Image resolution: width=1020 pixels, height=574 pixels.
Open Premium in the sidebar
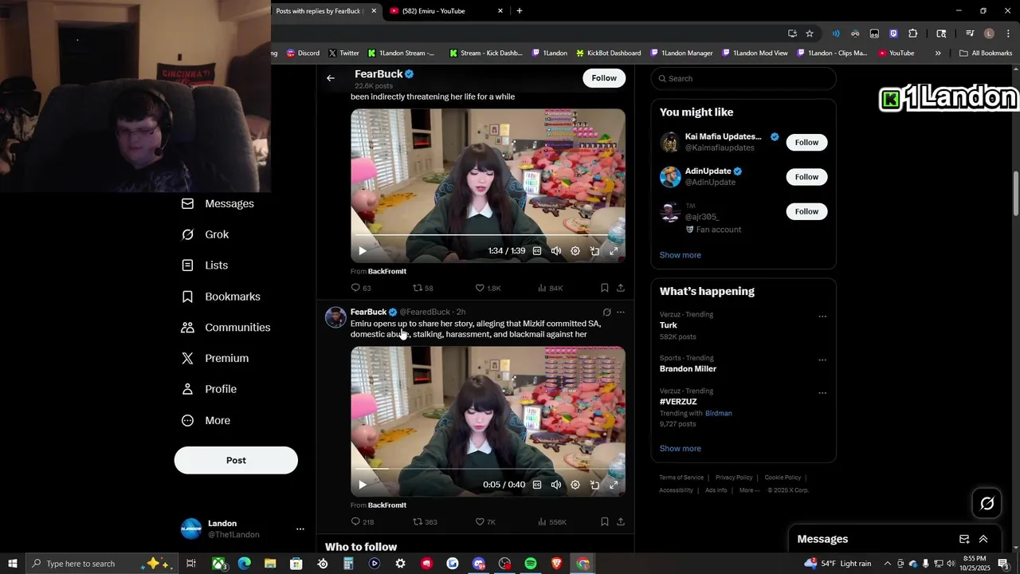(214, 359)
